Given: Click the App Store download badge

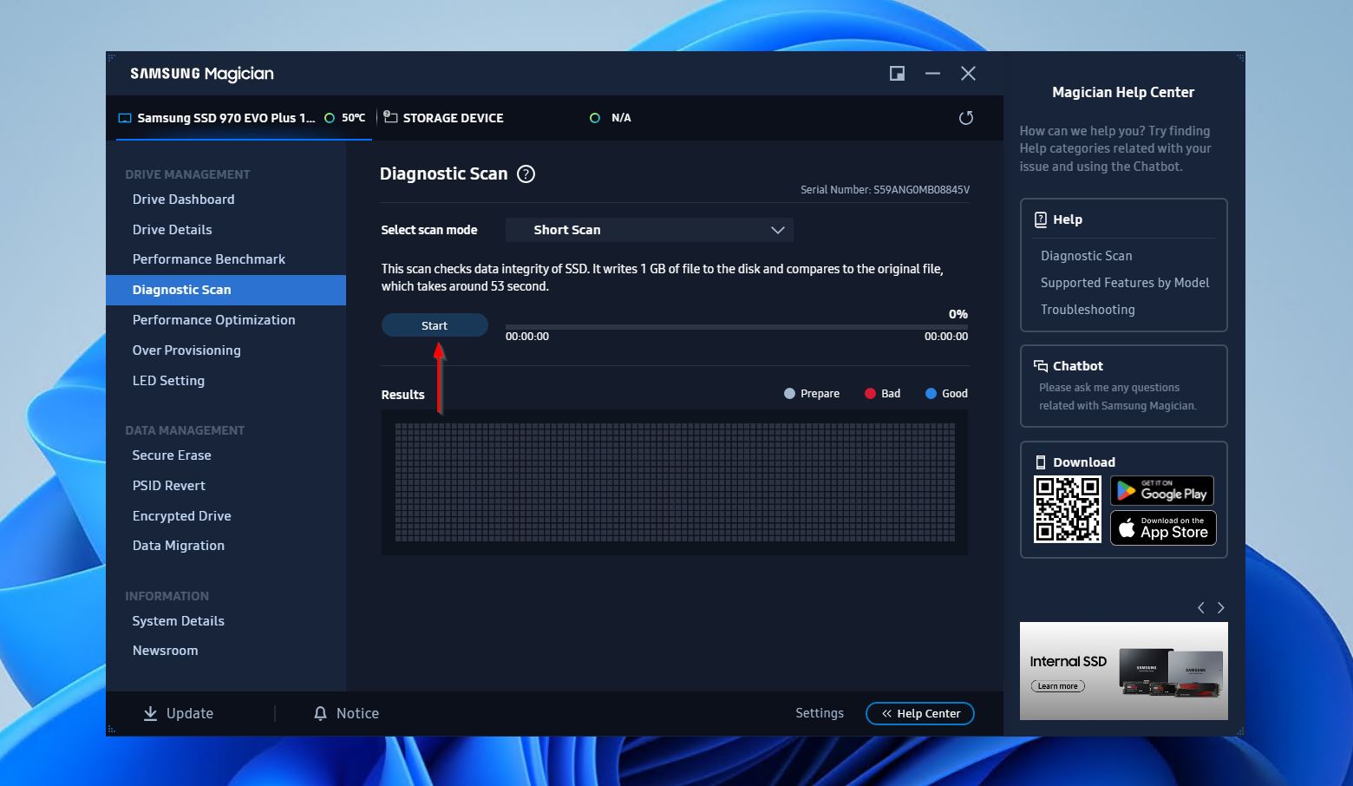Looking at the screenshot, I should (1162, 527).
